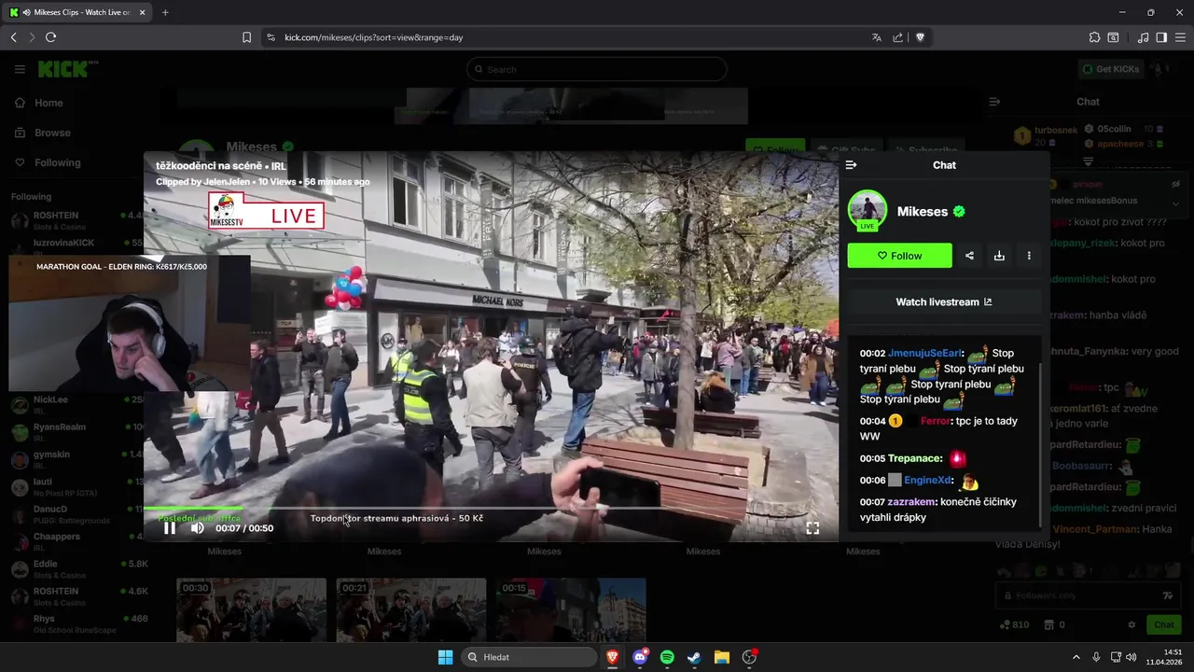Screen dimensions: 1194x672
Task: Click the translate page icon
Action: (x=876, y=37)
